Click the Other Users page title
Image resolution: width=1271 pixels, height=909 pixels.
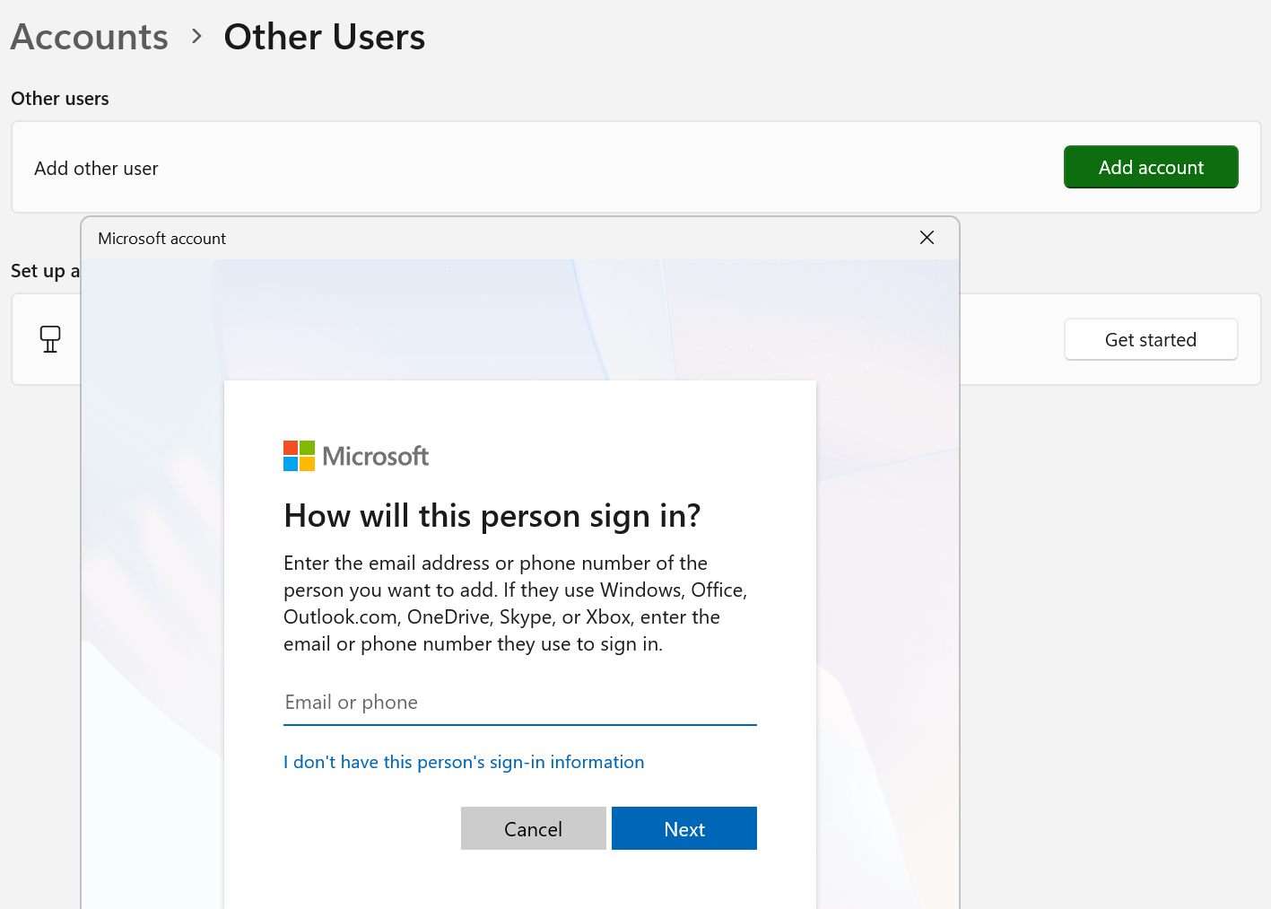pyautogui.click(x=324, y=37)
